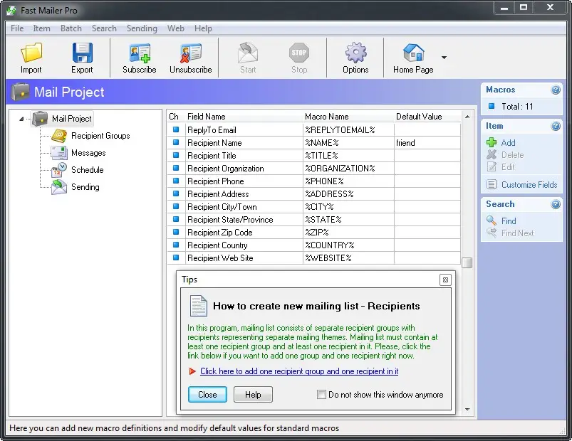Click the Unsubscribe toolbar icon
This screenshot has width=572, height=441.
[x=190, y=53]
